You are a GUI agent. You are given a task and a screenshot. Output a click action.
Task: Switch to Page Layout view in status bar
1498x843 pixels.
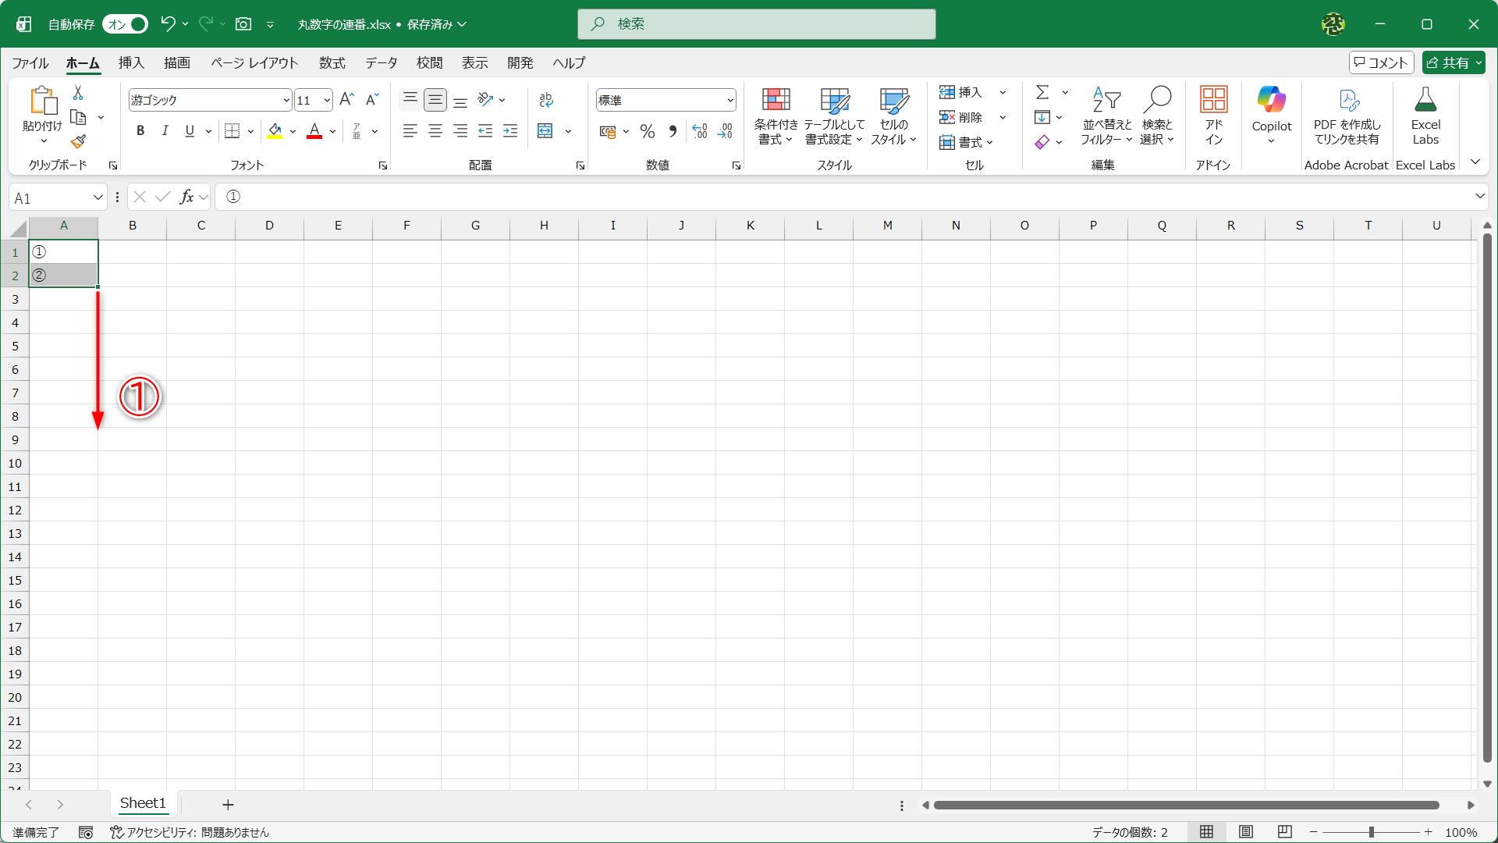[x=1246, y=832]
